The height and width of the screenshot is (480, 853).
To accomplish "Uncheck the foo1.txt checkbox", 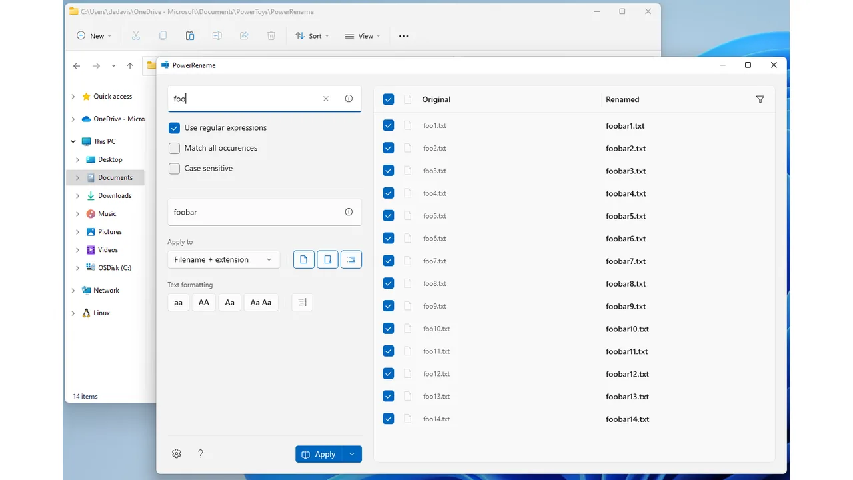I will [x=389, y=125].
